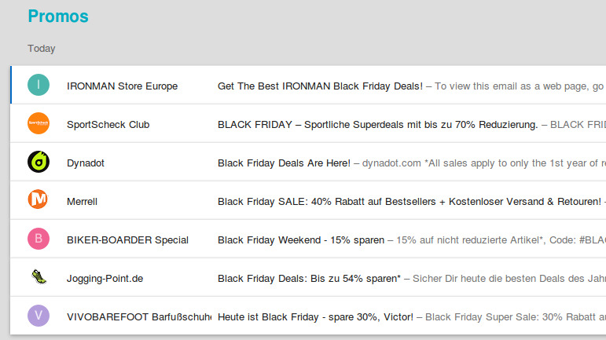Open 'Black Friday Deals Are Here!' email
Image resolution: width=606 pixels, height=340 pixels.
284,163
